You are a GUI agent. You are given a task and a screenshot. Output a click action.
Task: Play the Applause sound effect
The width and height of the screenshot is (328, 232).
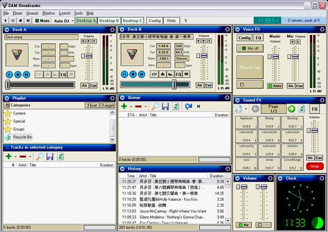click(x=246, y=123)
